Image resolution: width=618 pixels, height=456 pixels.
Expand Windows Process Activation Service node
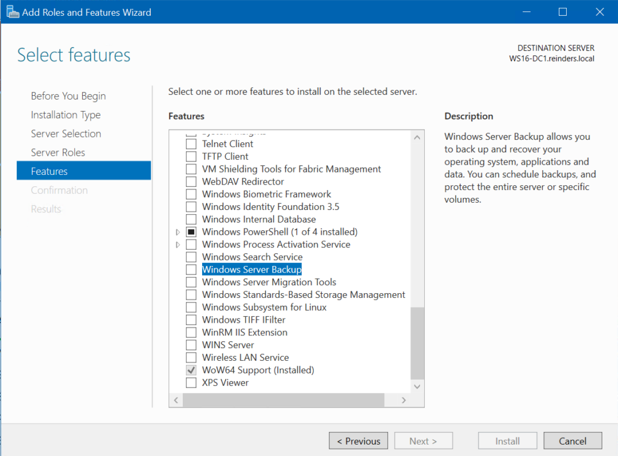pos(178,245)
